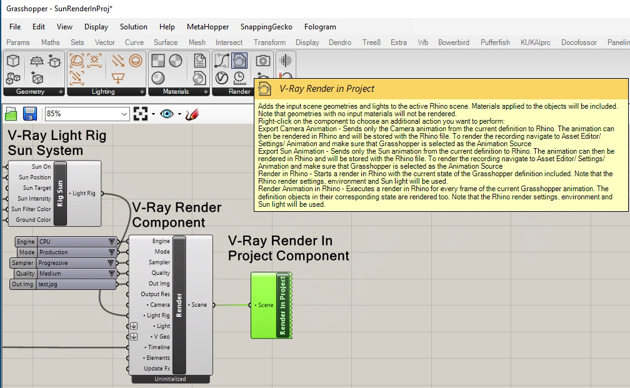Expand the Geometry panel plus button
The image size is (630, 388).
click(61, 92)
